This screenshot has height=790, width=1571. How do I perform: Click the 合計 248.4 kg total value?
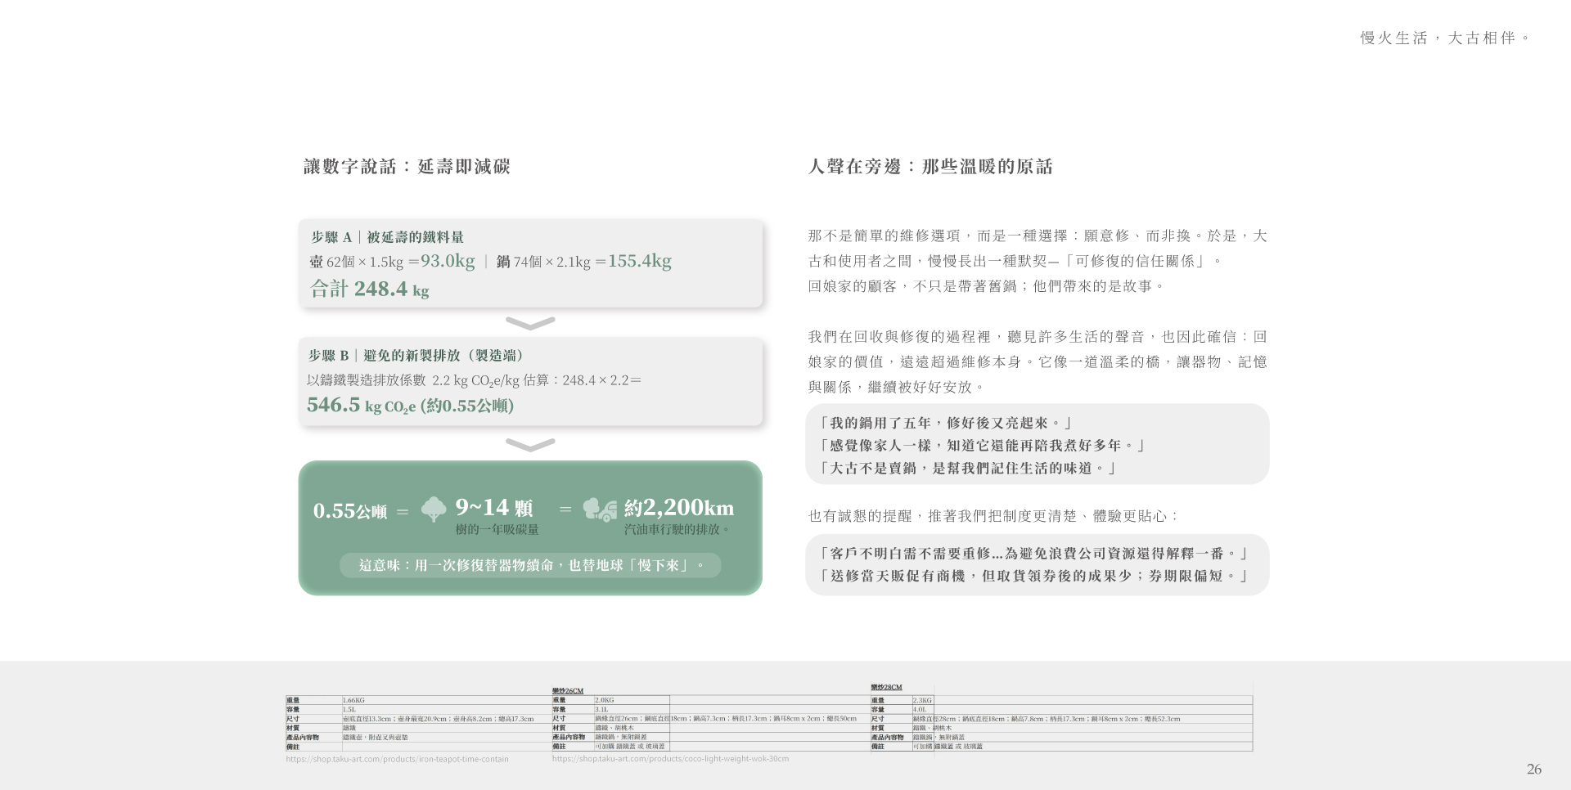click(x=370, y=289)
